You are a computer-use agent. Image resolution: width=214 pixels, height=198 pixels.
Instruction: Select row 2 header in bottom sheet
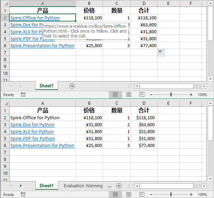[5, 118]
